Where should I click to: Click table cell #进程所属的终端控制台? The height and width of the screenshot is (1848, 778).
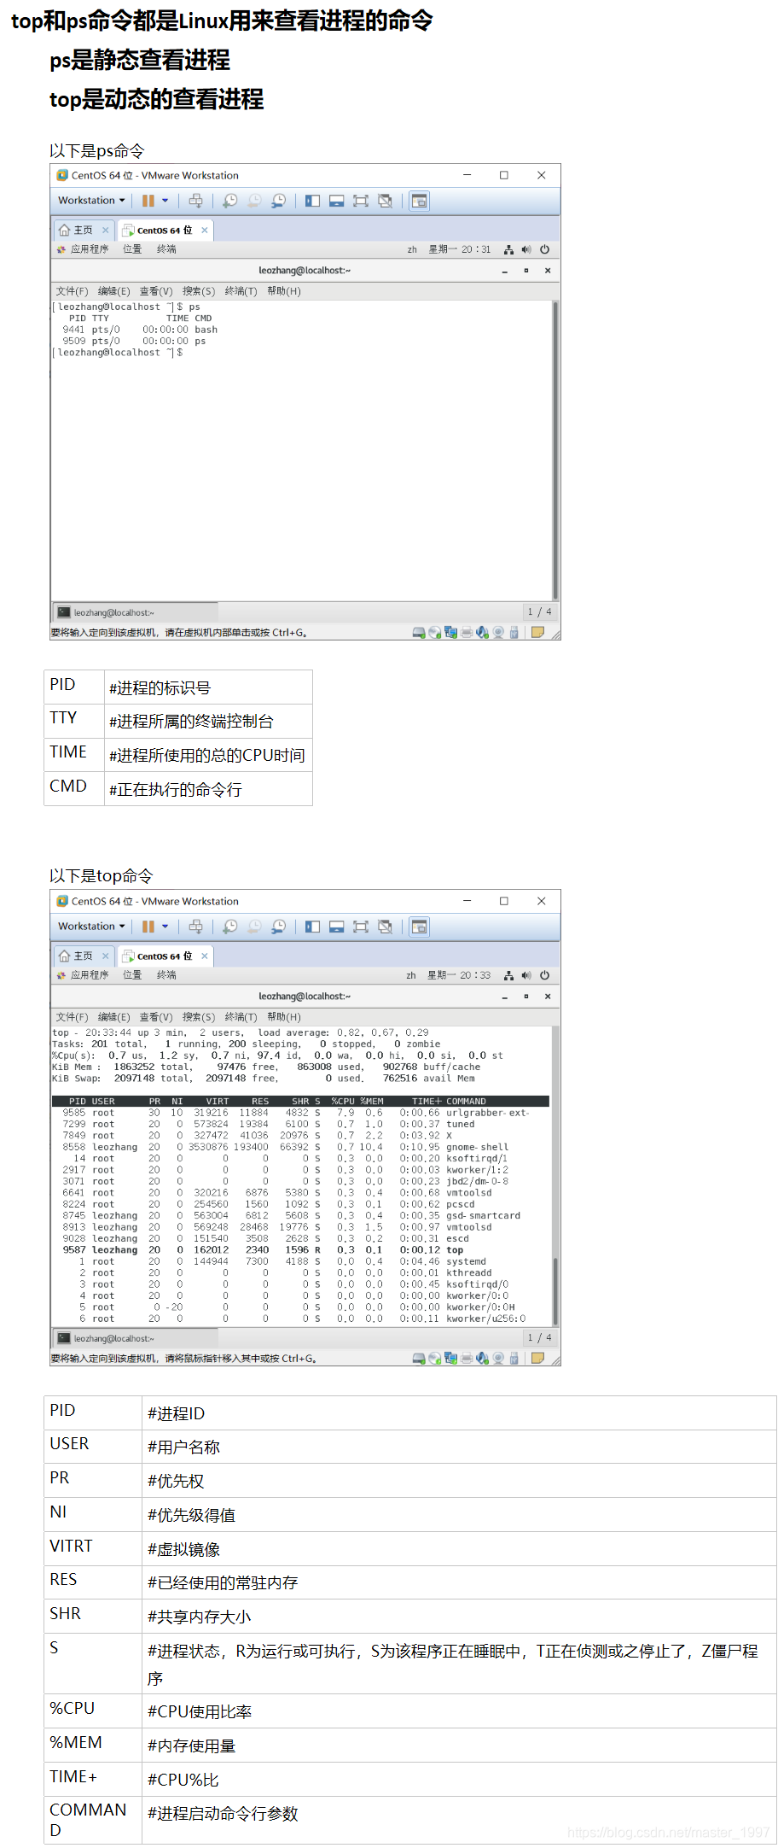click(x=208, y=722)
